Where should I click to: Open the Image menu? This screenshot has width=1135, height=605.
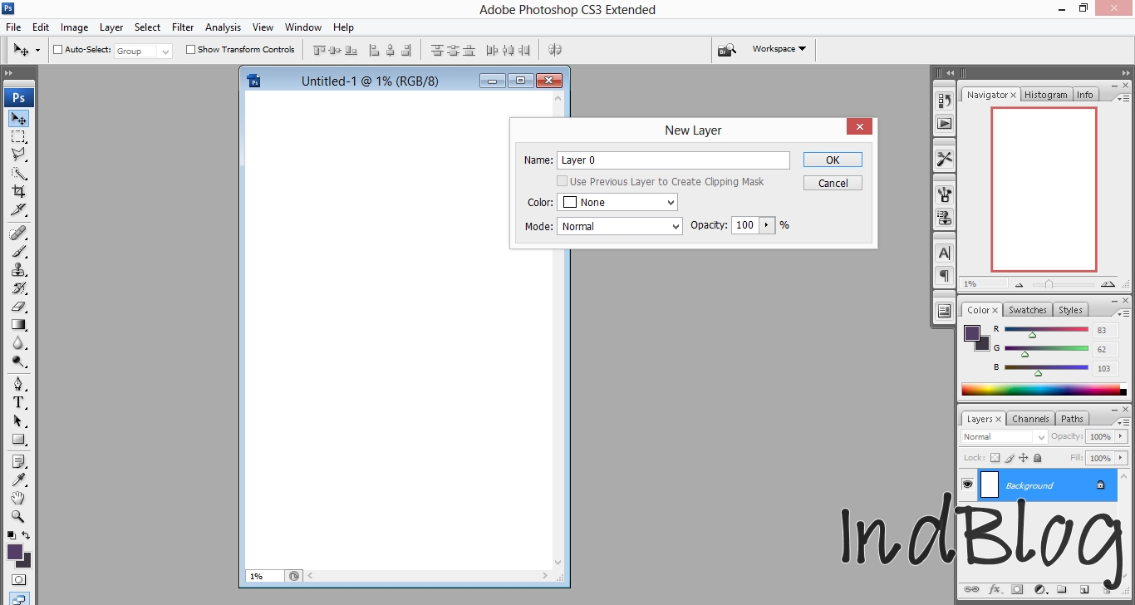(74, 27)
